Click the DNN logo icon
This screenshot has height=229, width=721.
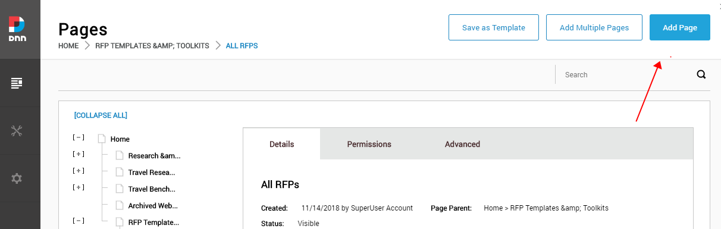(x=17, y=29)
